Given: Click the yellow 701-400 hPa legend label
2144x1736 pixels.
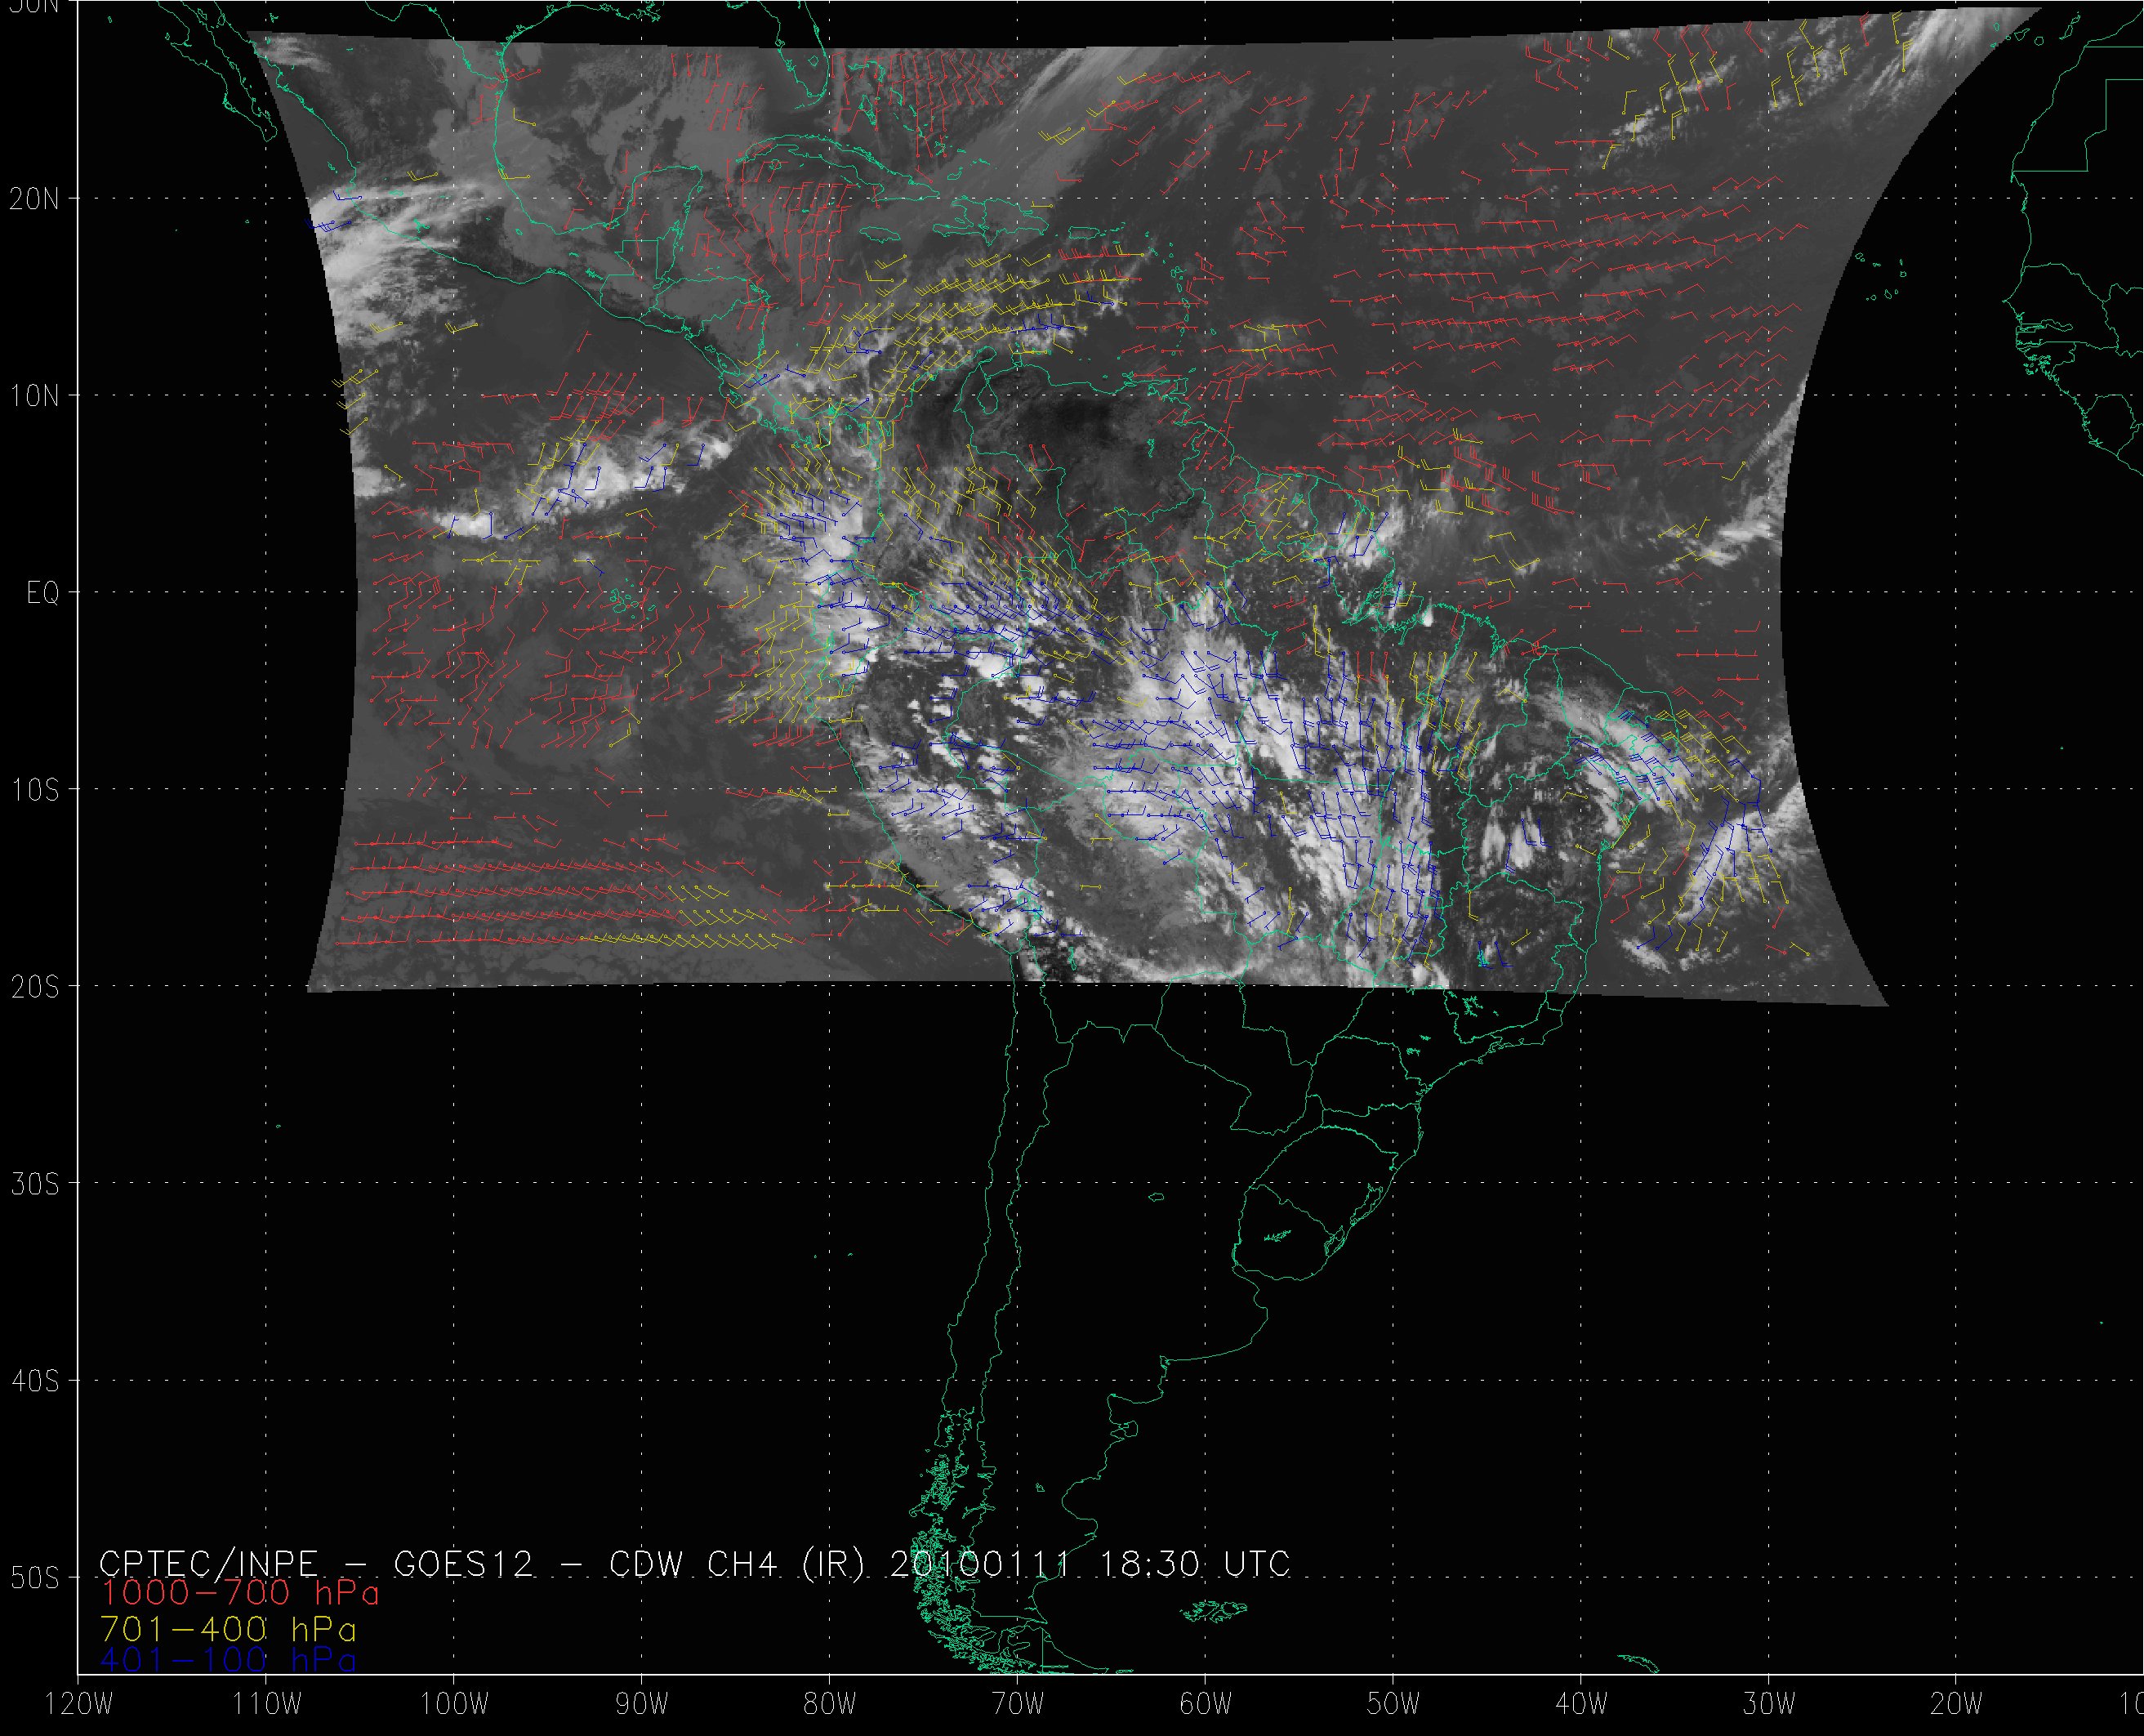Looking at the screenshot, I should 228,1629.
